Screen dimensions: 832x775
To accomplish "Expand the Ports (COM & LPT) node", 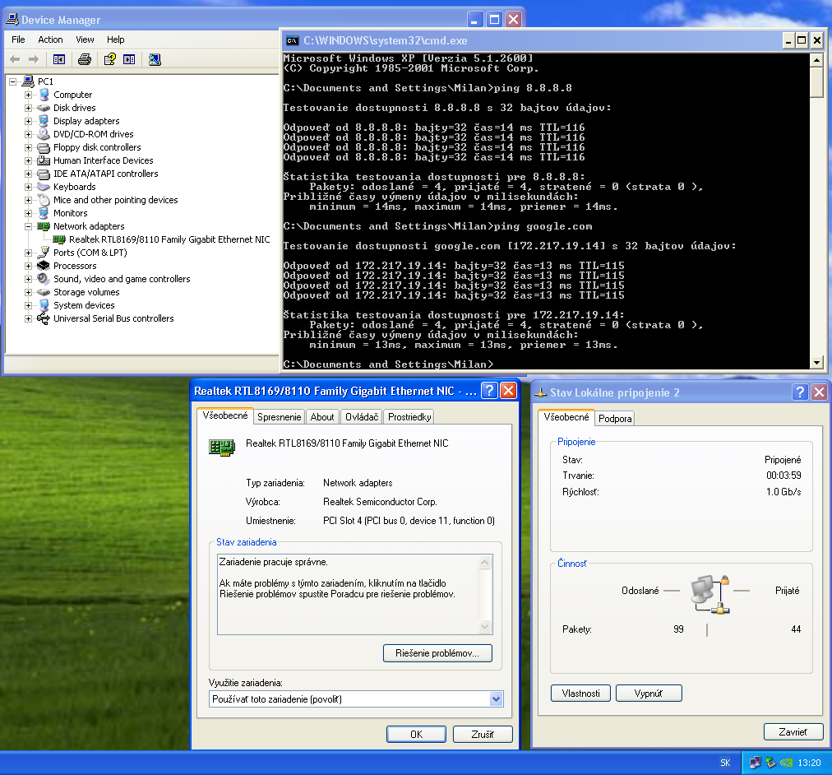I will tap(29, 253).
